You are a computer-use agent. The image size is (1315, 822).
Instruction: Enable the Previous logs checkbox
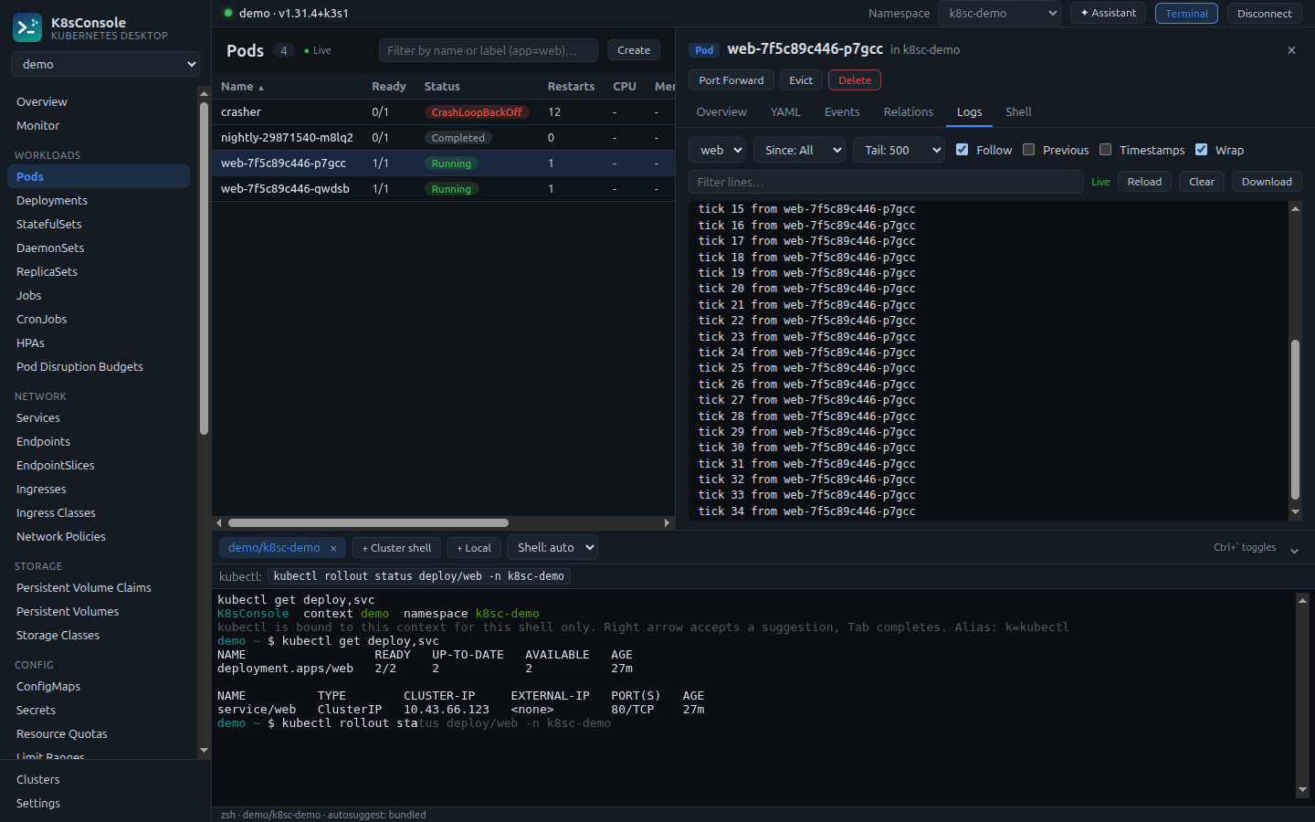(x=1028, y=150)
